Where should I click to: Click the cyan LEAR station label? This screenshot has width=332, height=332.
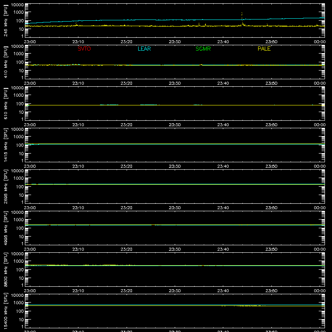coord(144,49)
